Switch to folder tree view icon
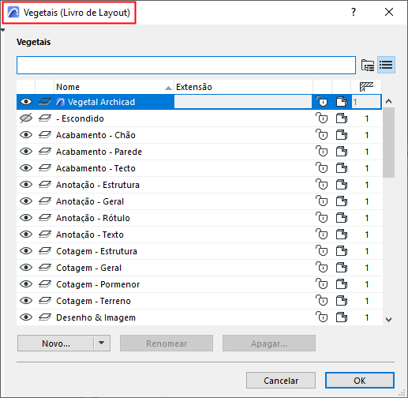This screenshot has width=408, height=398. click(368, 65)
